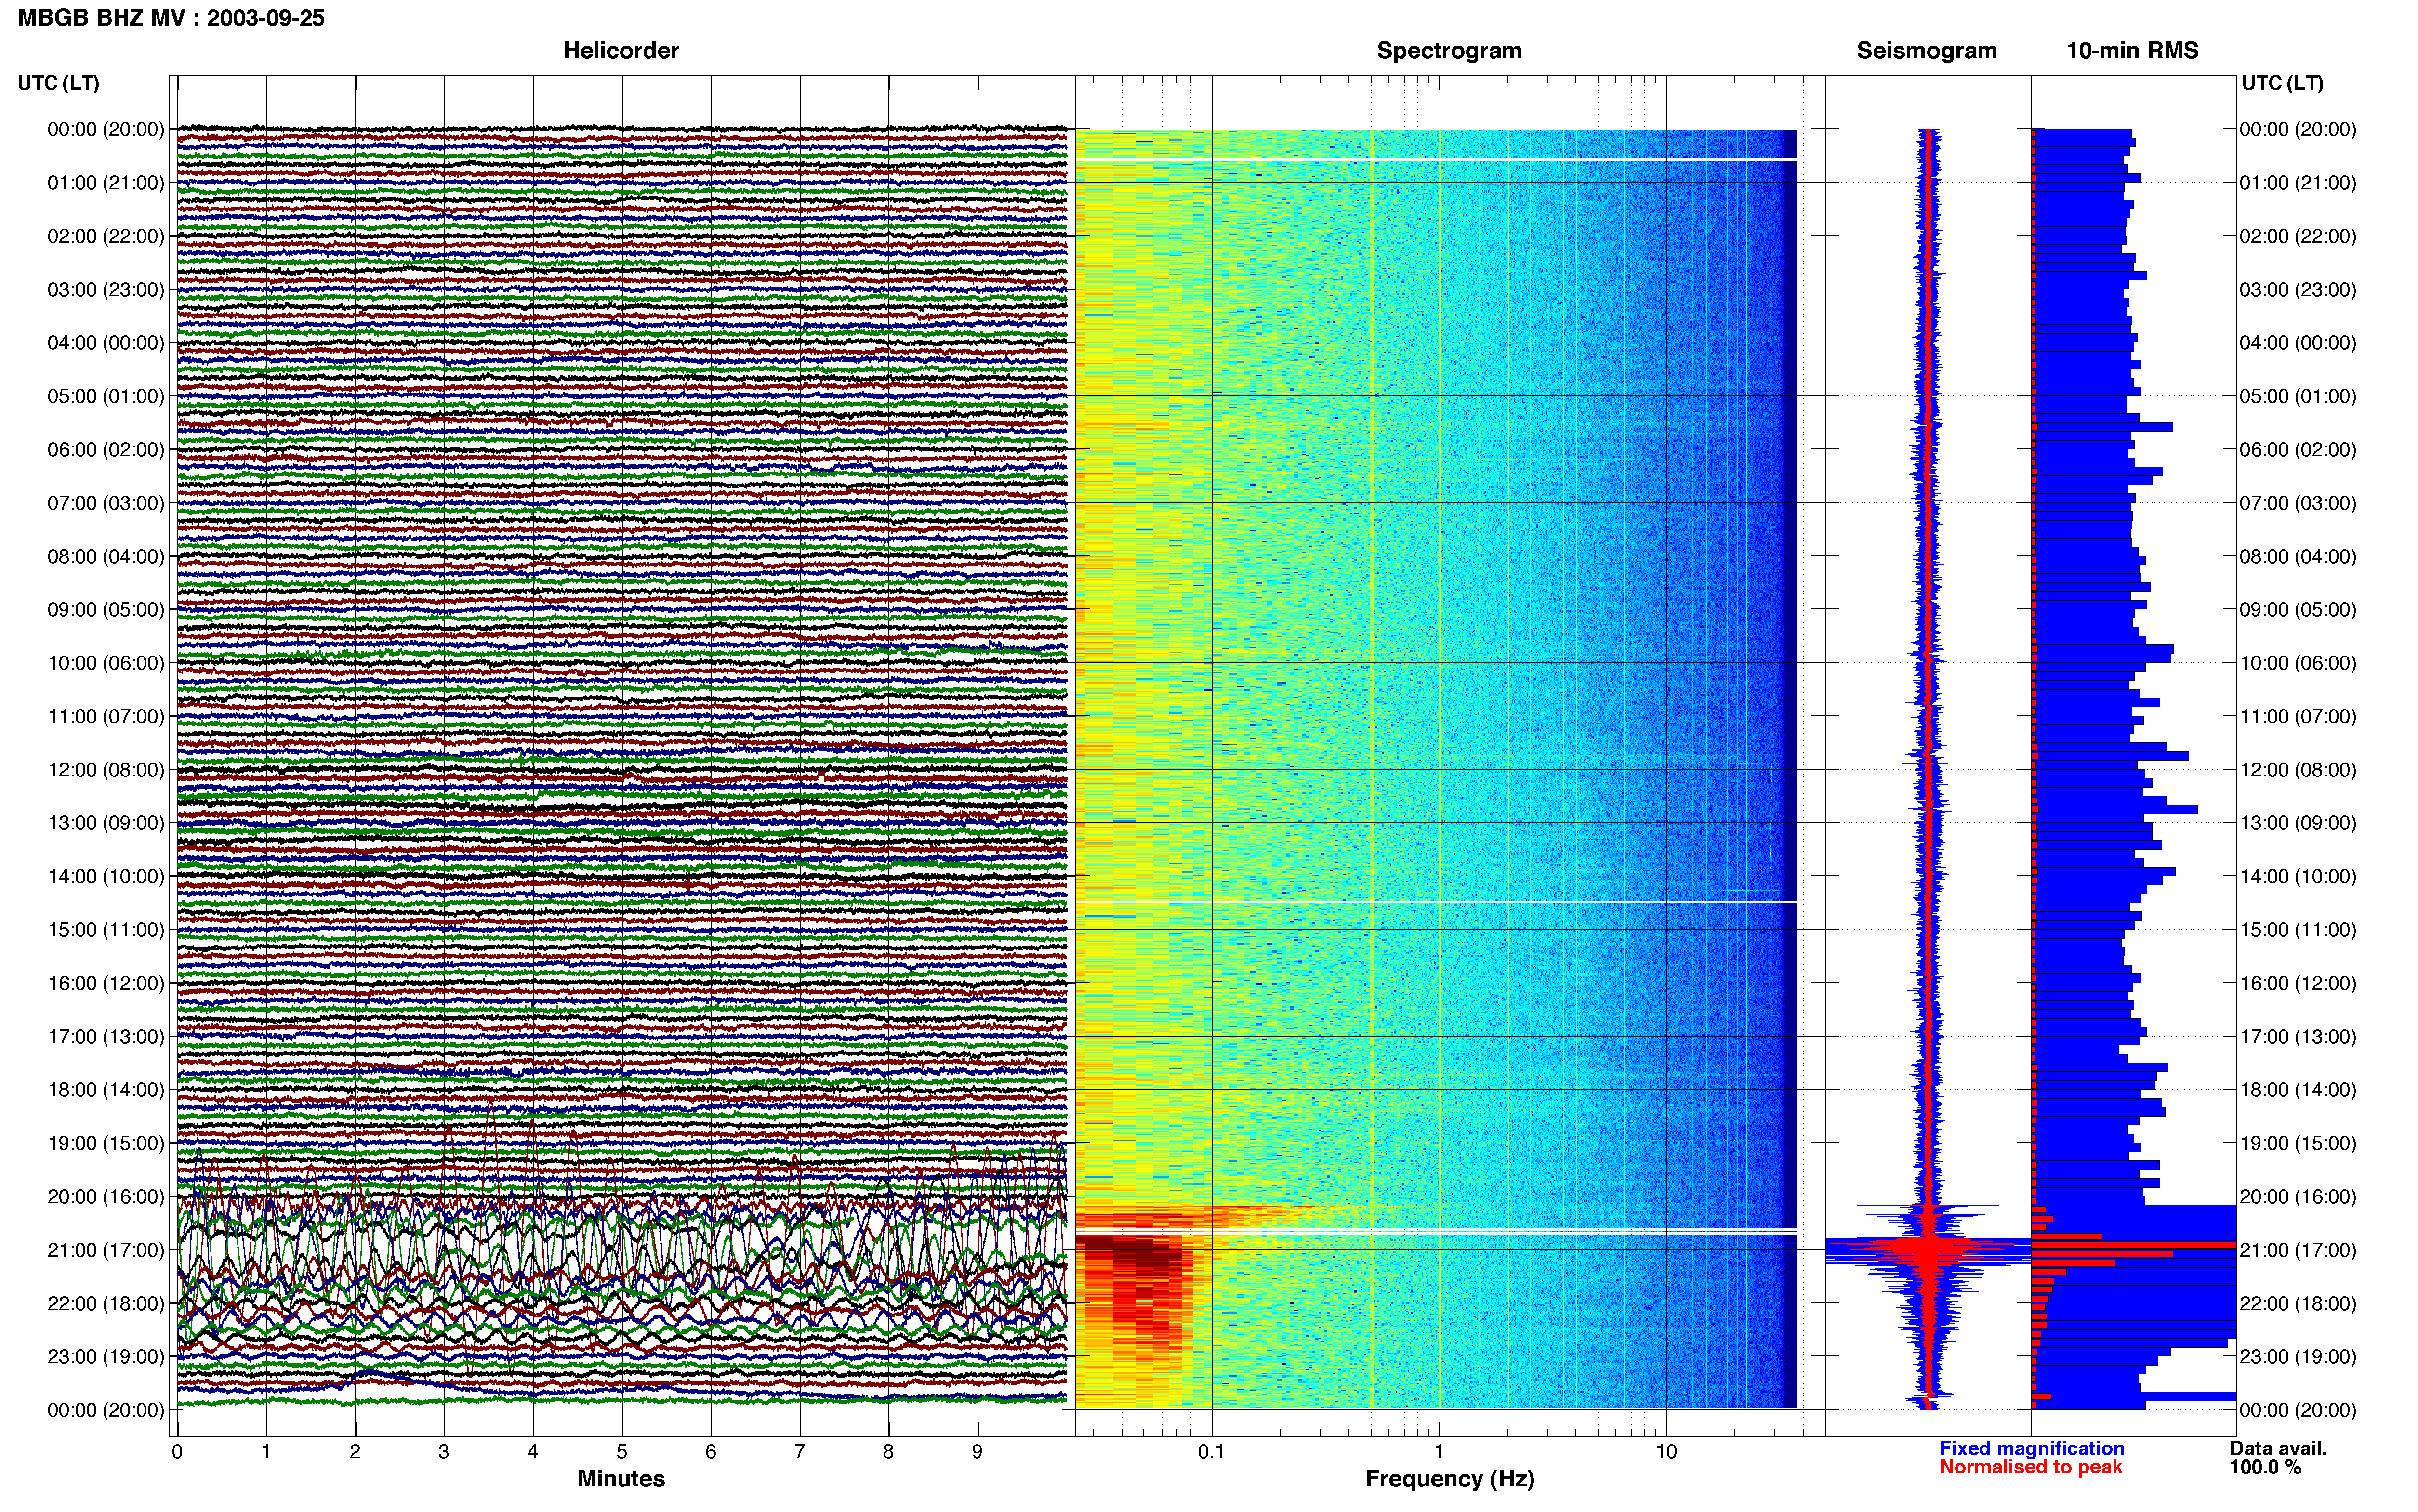Click left time label '09:00 (05:00)'
2418x1512 pixels.
click(x=106, y=610)
